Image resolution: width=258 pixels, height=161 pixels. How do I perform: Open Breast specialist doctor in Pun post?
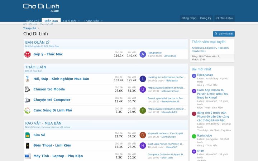(166, 98)
